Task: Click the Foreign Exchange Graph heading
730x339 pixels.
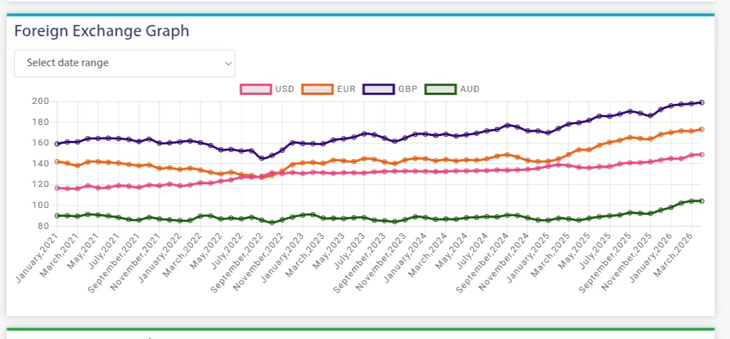Action: point(101,31)
